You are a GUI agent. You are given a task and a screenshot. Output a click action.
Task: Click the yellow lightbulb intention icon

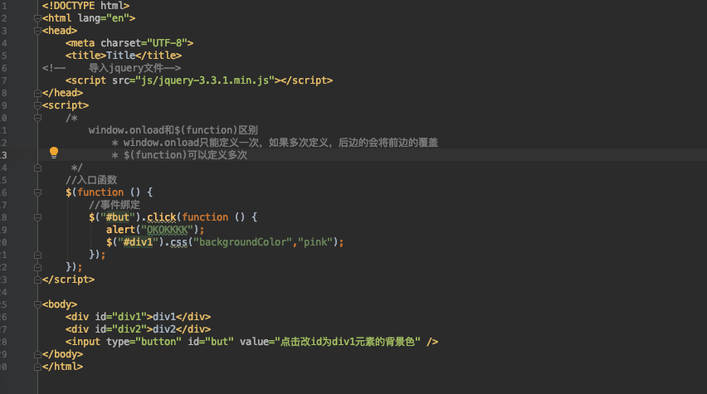[54, 153]
